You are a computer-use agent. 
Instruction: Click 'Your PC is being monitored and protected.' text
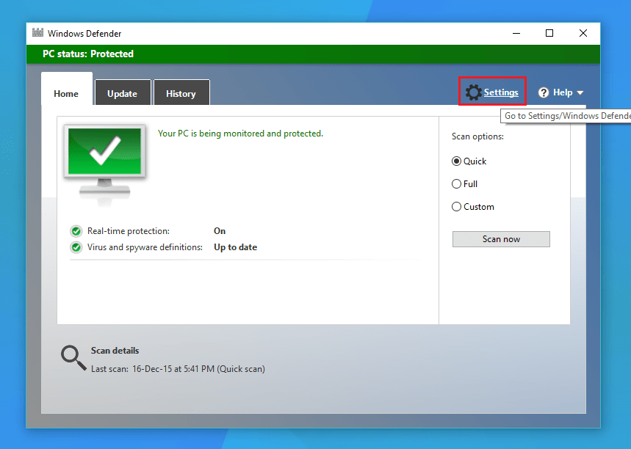pyautogui.click(x=241, y=134)
